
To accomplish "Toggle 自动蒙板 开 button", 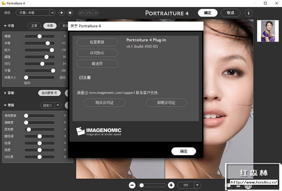I will coord(49,93).
